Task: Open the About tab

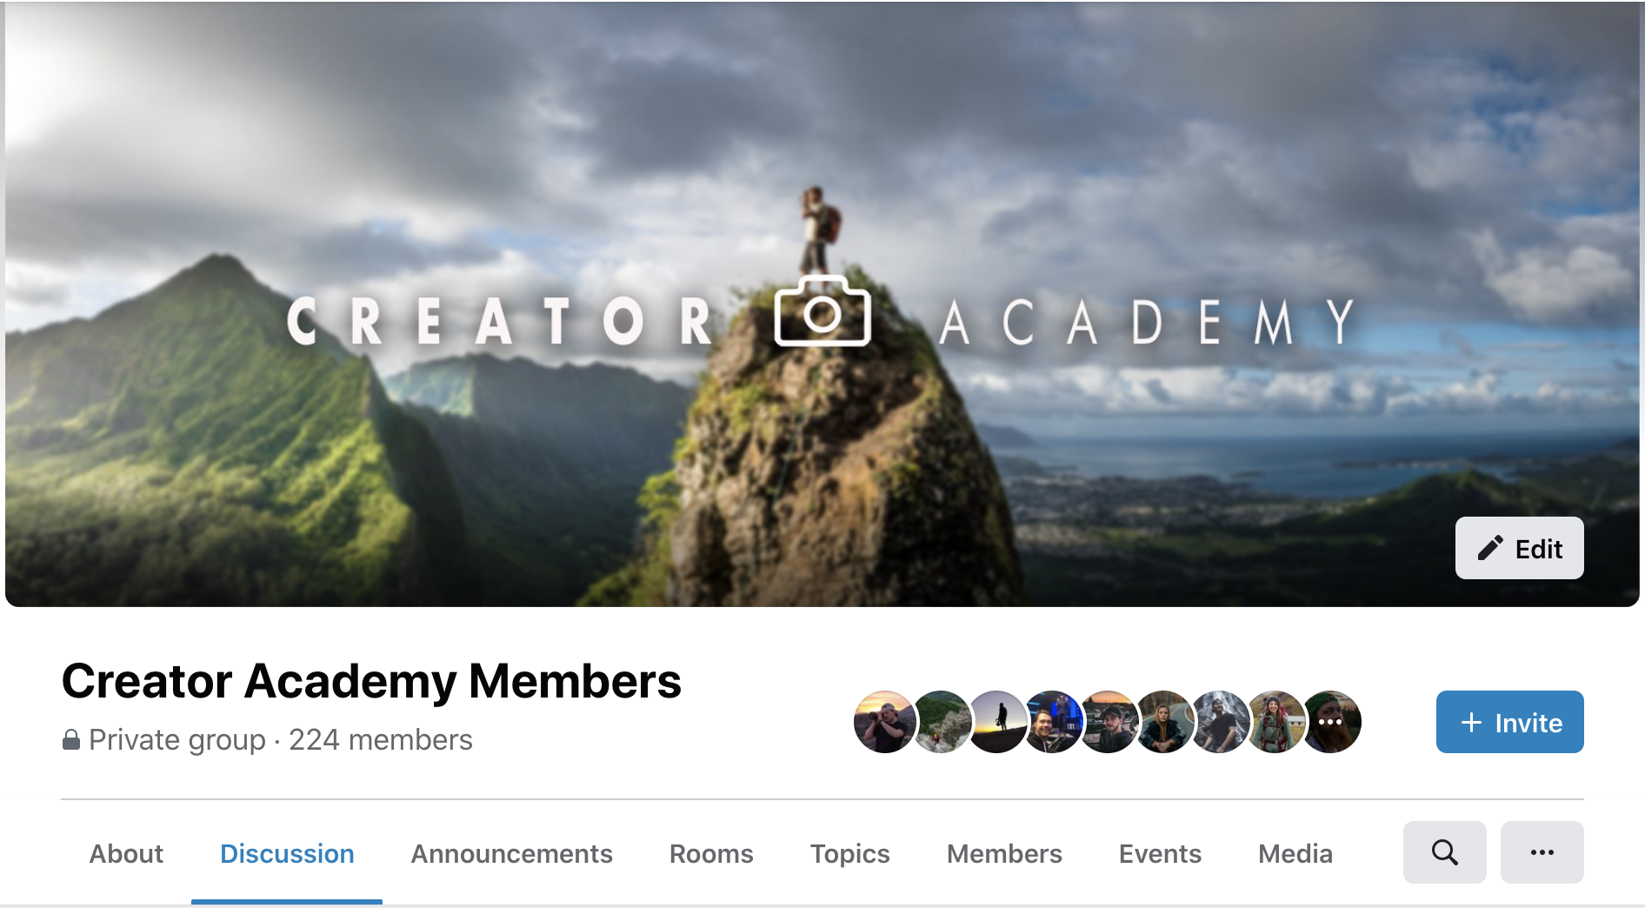Action: [126, 853]
